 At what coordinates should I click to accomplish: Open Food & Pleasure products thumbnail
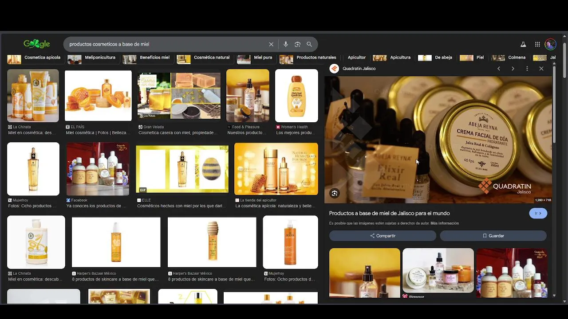[248, 96]
